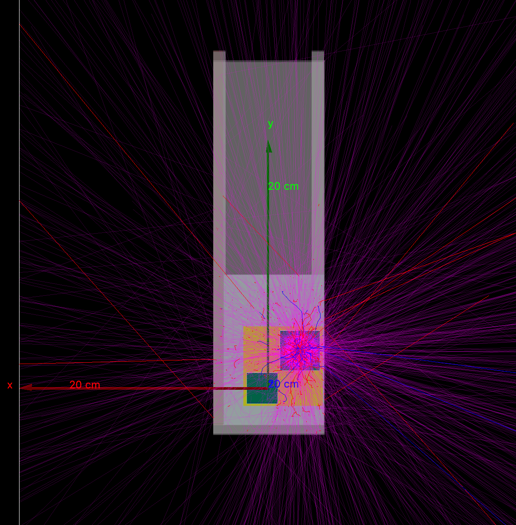Click the green 20 cm label
This screenshot has width=516, height=525.
pyautogui.click(x=283, y=186)
